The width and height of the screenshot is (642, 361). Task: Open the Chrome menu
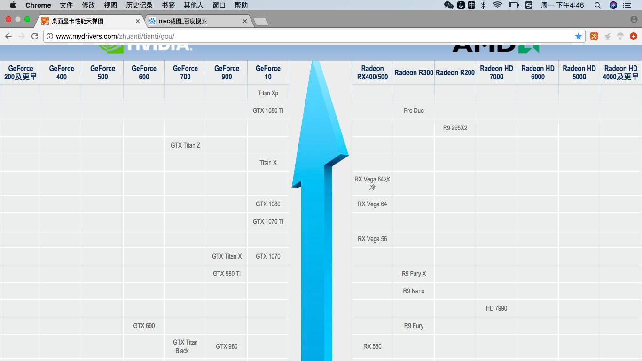point(38,5)
